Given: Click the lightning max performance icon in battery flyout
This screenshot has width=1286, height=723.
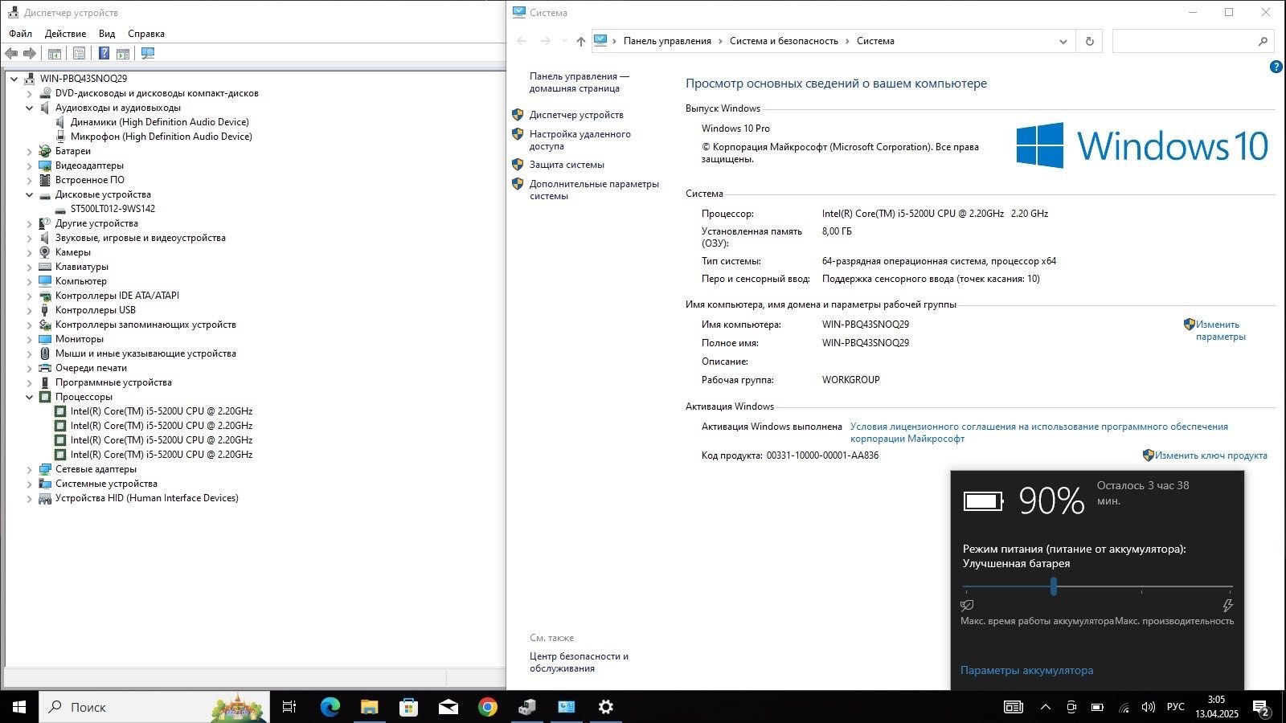Looking at the screenshot, I should [1227, 606].
